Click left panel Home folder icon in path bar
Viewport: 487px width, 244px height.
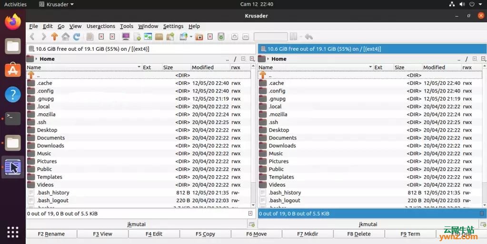(x=30, y=59)
